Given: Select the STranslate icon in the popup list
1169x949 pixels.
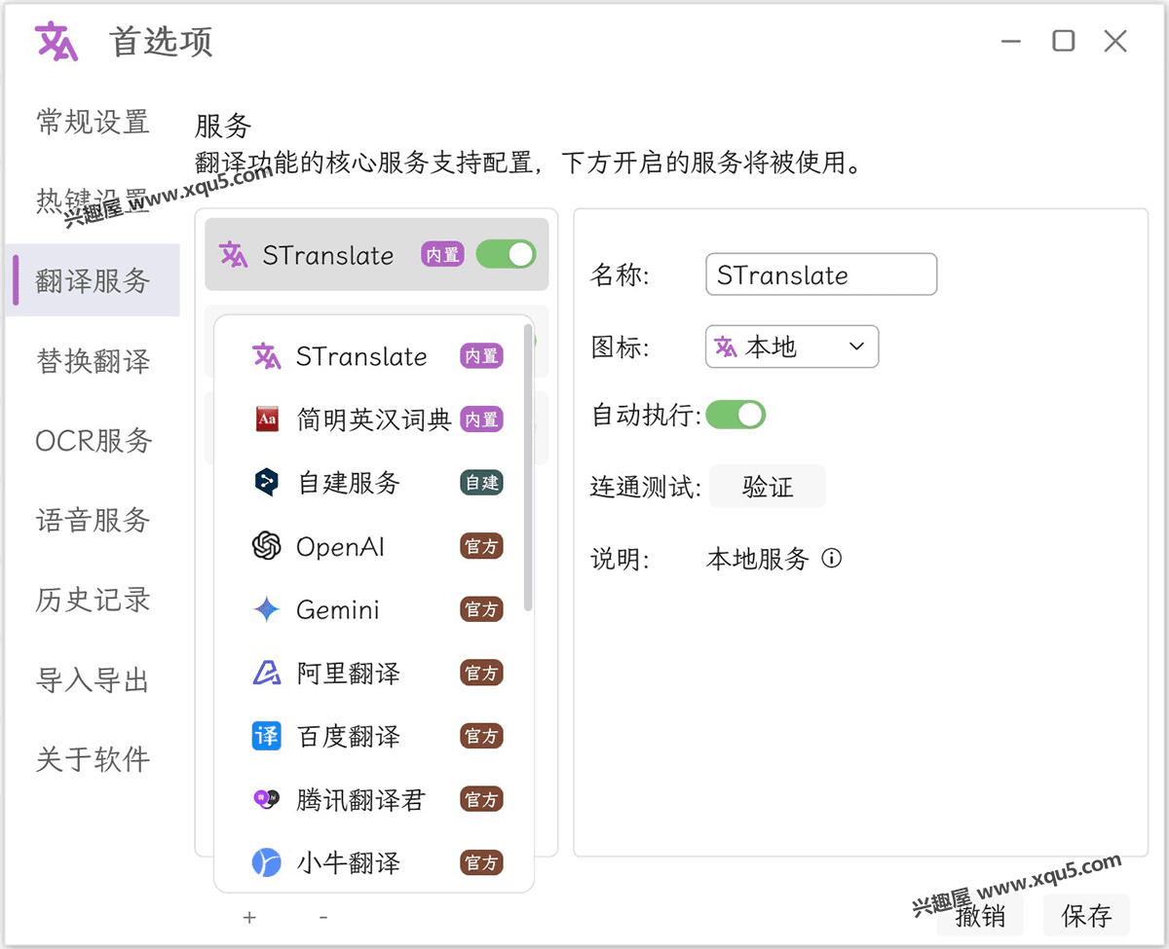Looking at the screenshot, I should [266, 356].
